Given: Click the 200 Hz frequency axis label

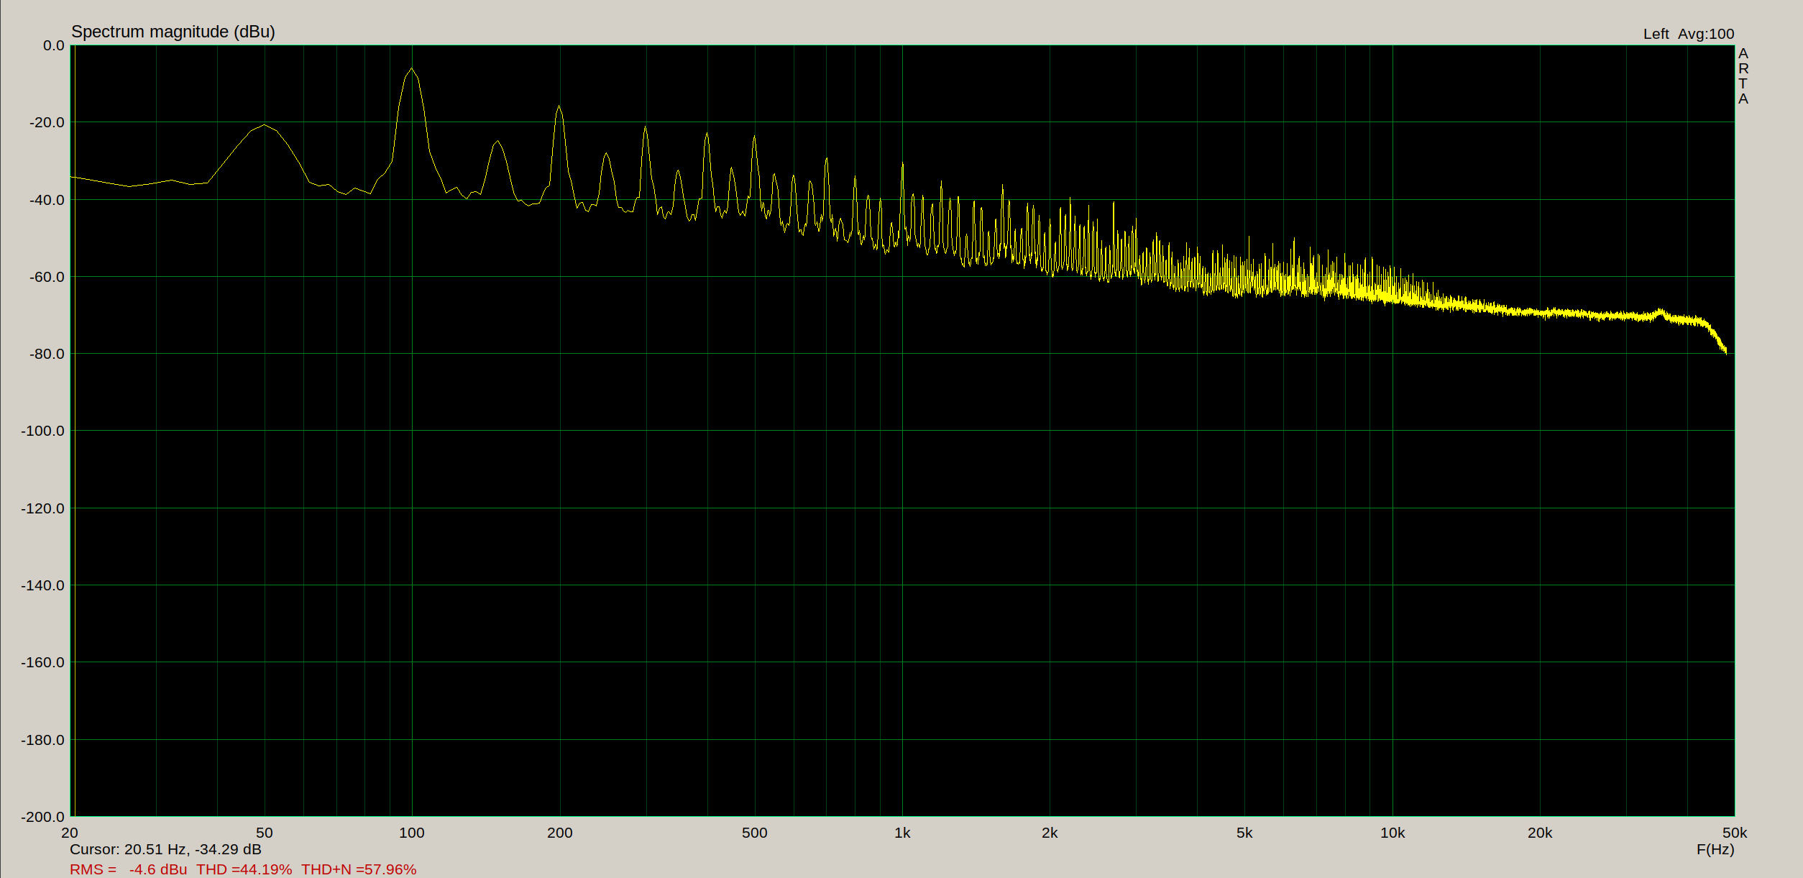Looking at the screenshot, I should click(560, 833).
